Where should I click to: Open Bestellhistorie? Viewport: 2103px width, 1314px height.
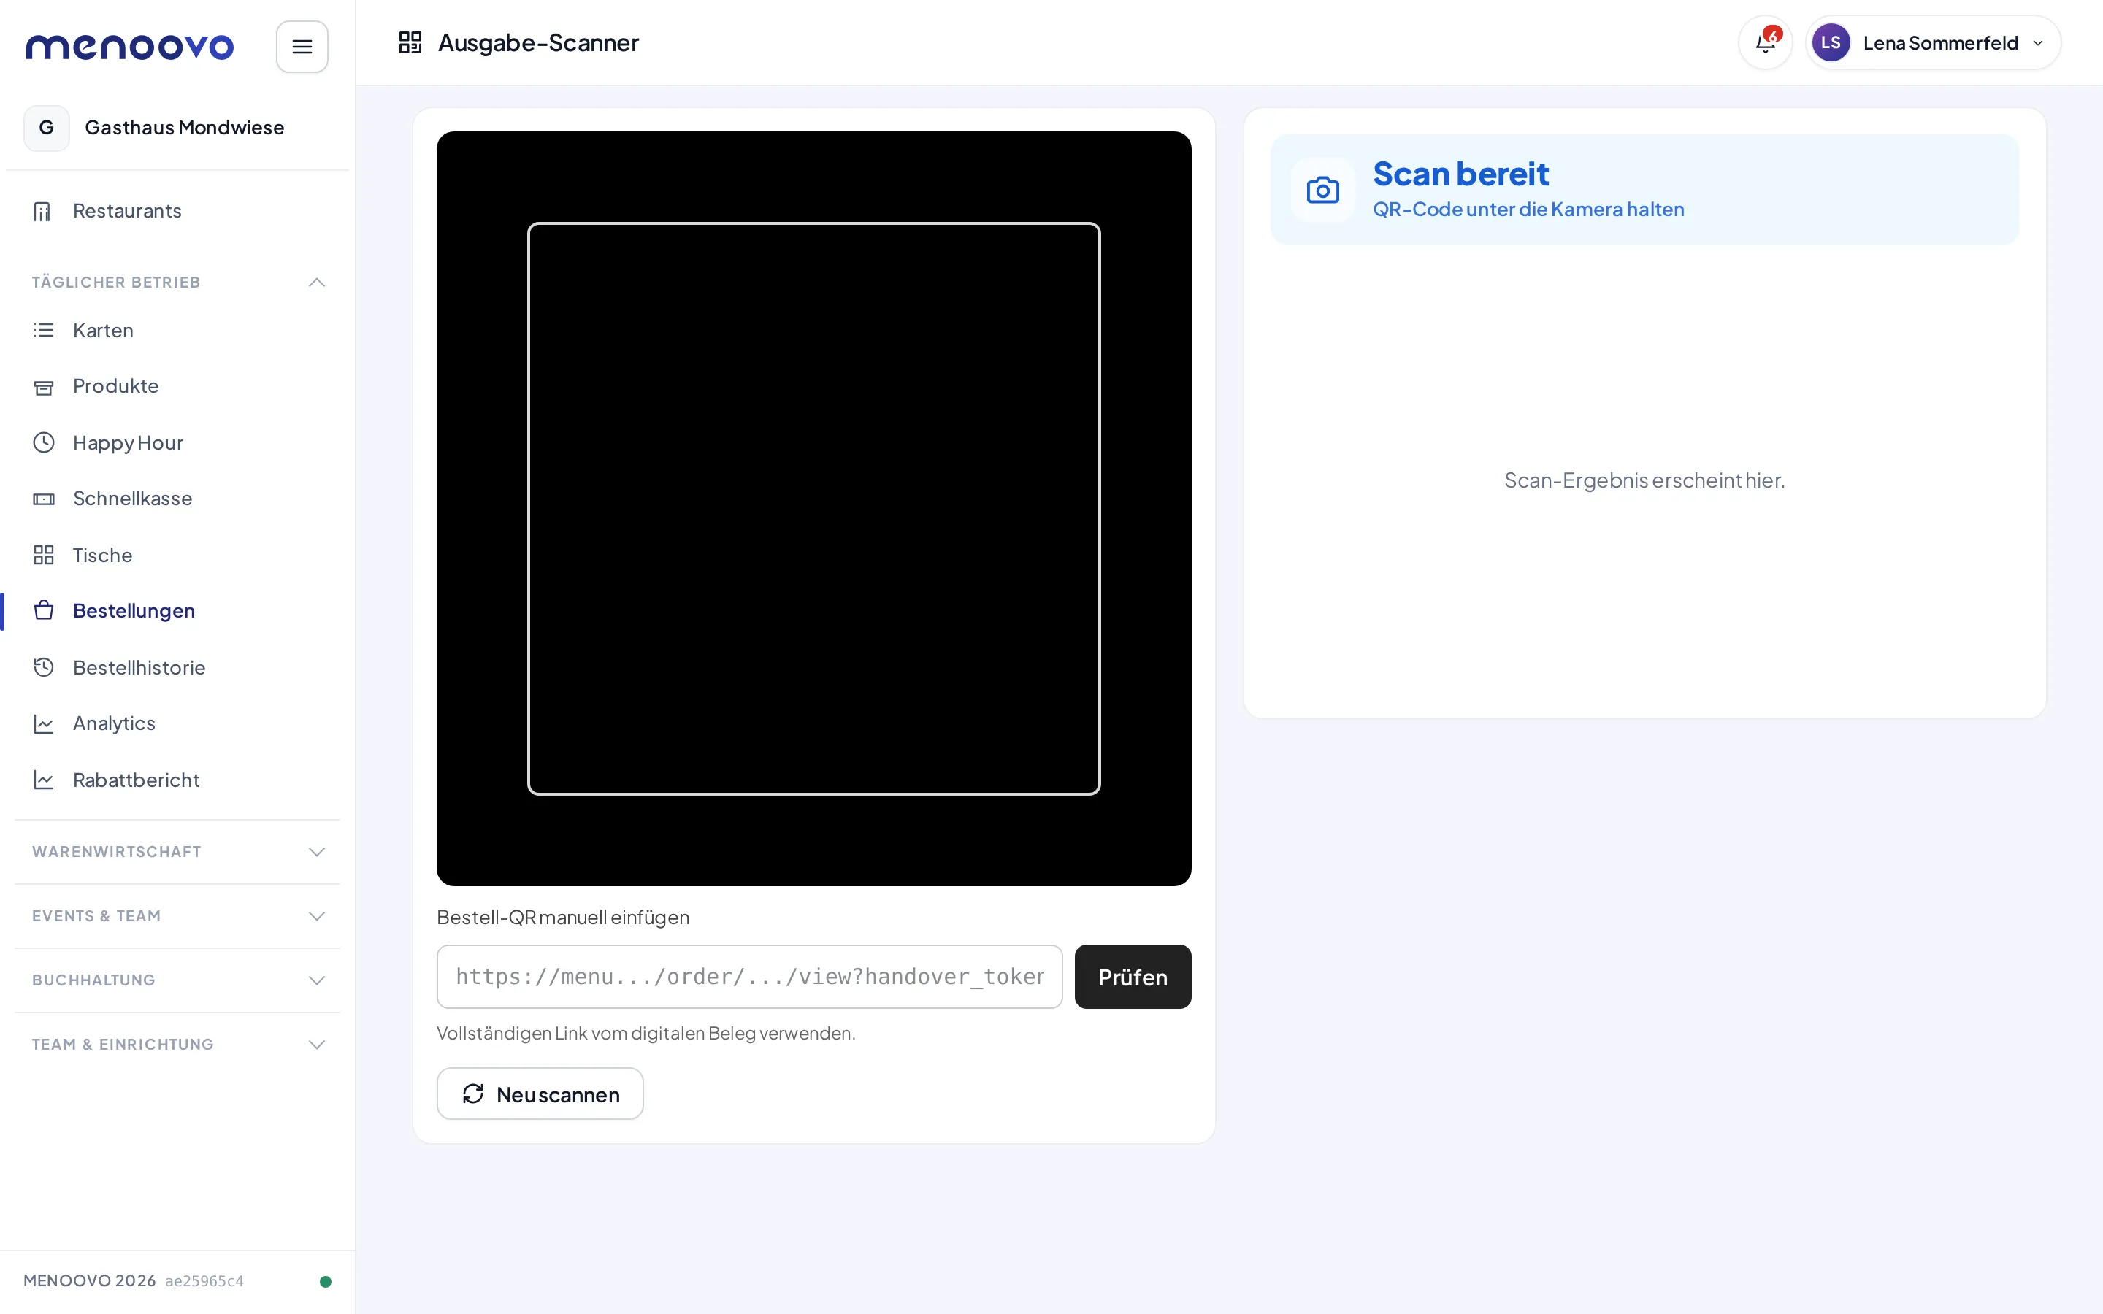(x=177, y=667)
